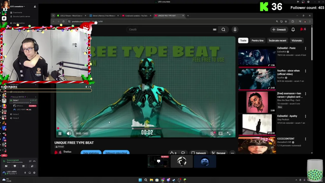Screen dimensions: 325x183
Task: Open the Darius channel name
Action: coord(67,152)
